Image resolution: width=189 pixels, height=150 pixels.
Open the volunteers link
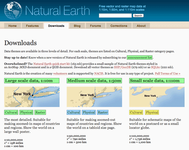(x=60, y=73)
